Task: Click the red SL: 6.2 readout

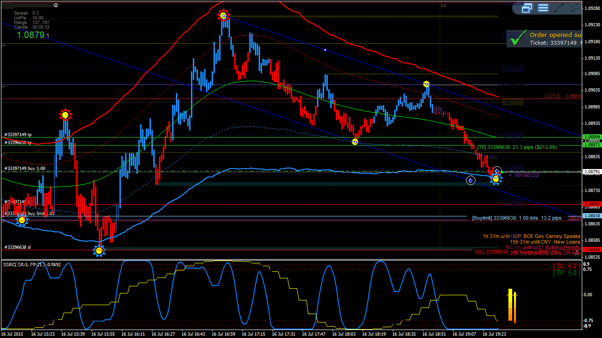Action: [567, 266]
